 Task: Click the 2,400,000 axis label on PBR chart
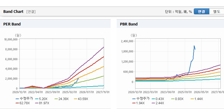tap(127, 41)
